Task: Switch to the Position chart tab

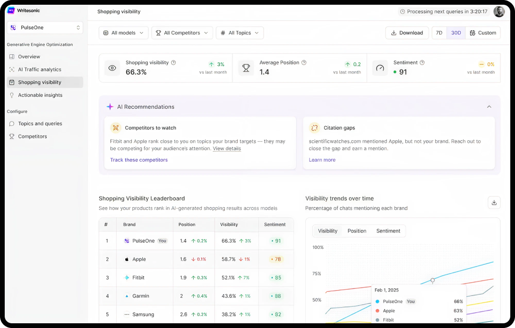Action: [357, 231]
